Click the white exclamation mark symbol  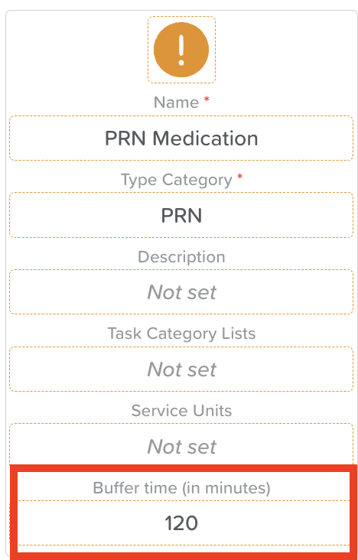(181, 50)
